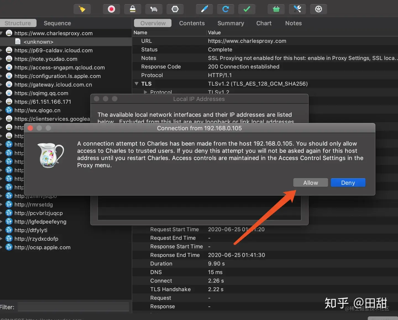The image size is (398, 320).
Task: Click the Charles pitcher icon in dialog
Action: click(50, 155)
